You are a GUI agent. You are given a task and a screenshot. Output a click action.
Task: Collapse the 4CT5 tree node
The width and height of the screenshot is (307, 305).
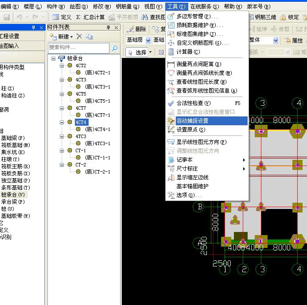tap(62, 94)
